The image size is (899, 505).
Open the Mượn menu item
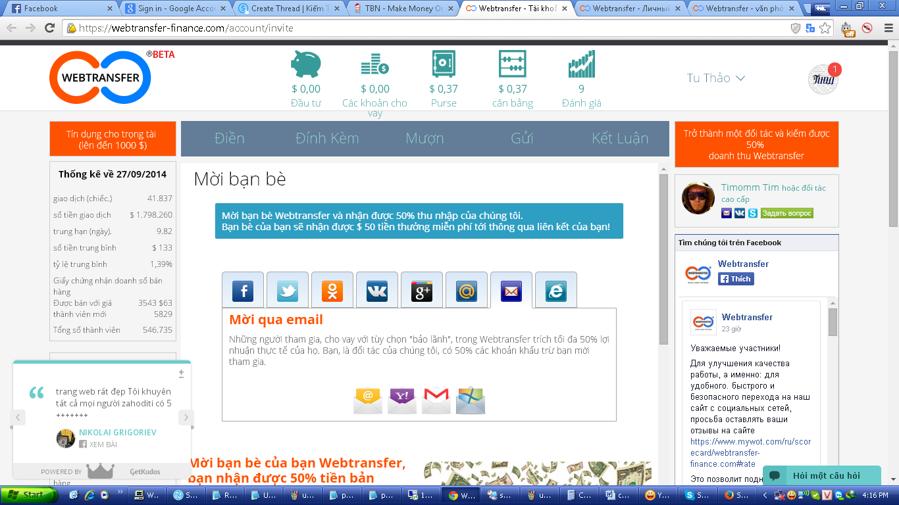pos(424,138)
